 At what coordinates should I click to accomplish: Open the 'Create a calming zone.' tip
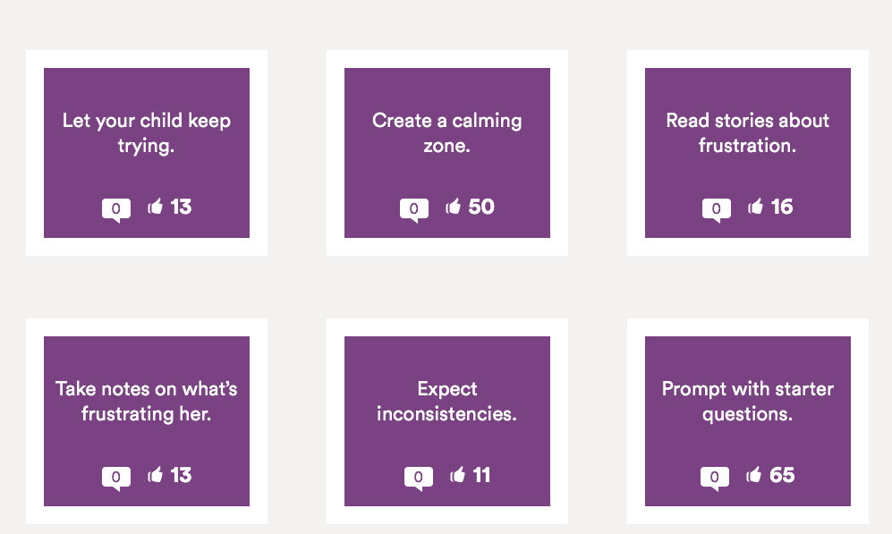[x=447, y=133]
